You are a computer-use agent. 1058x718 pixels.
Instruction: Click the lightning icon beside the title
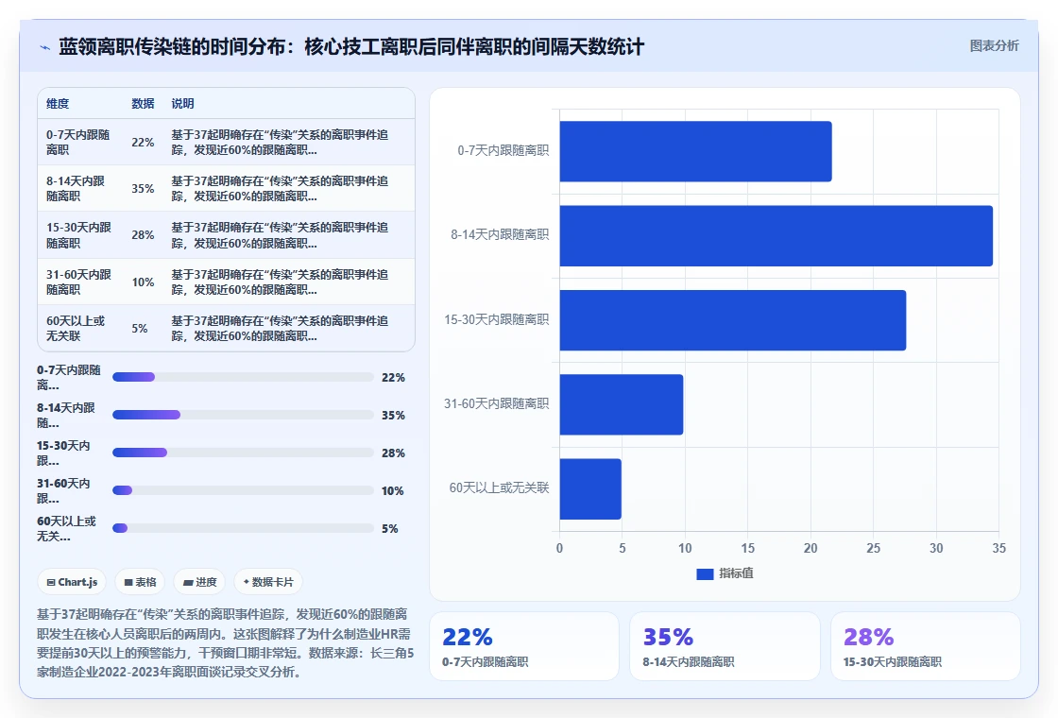click(x=44, y=47)
